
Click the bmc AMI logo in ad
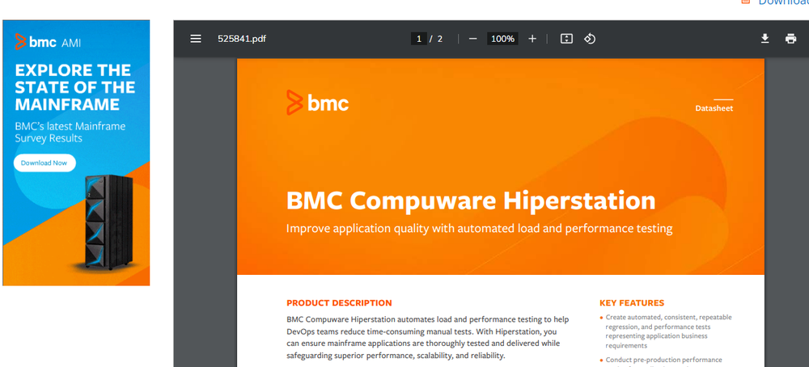pyautogui.click(x=48, y=42)
